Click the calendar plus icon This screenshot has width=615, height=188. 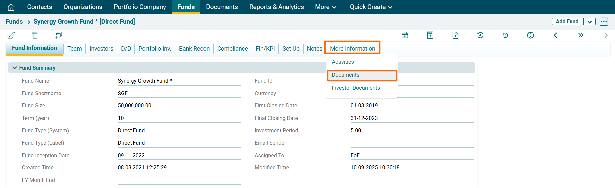click(405, 35)
